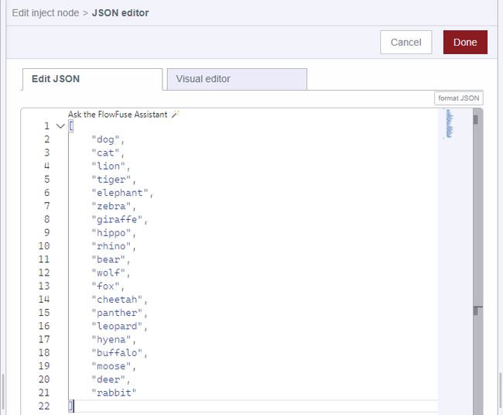Click the "wolf" string on line 12
503x415 pixels.
(x=108, y=273)
